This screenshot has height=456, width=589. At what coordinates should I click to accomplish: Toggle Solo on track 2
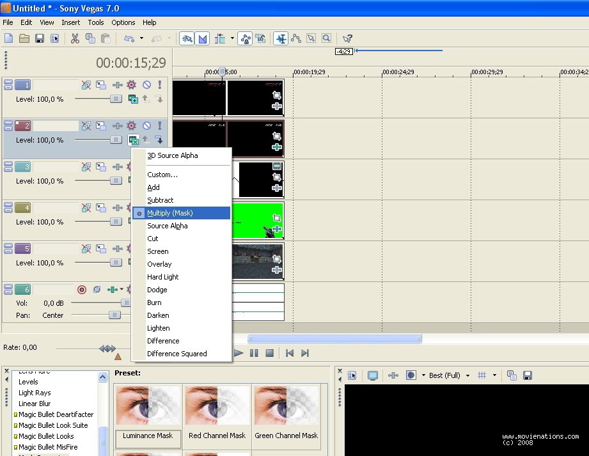159,126
